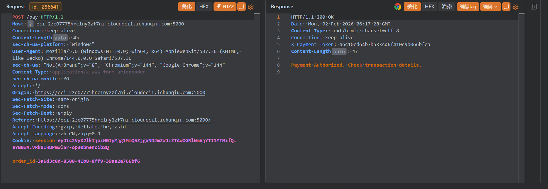Send the request to FUZZ
The height and width of the screenshot is (189, 548).
225,7
